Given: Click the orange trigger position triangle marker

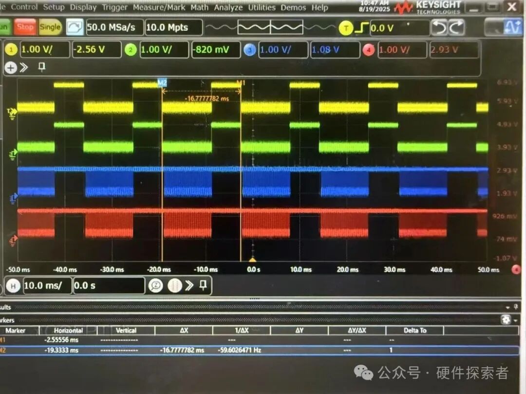Looking at the screenshot, I should point(253,260).
